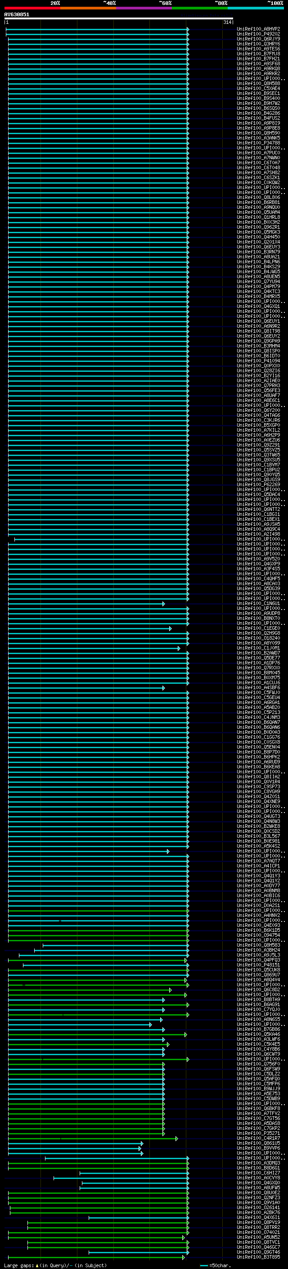Select hit label UniRef100_A9SF68

click(x=258, y=63)
